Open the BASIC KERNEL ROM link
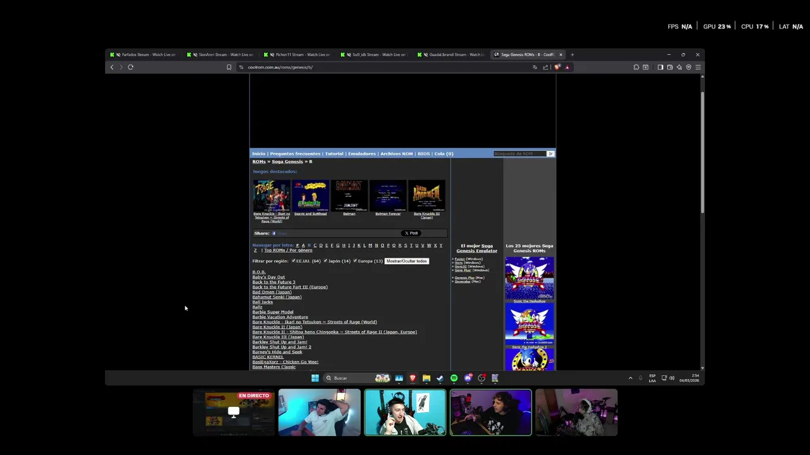The width and height of the screenshot is (810, 455). pos(268,357)
